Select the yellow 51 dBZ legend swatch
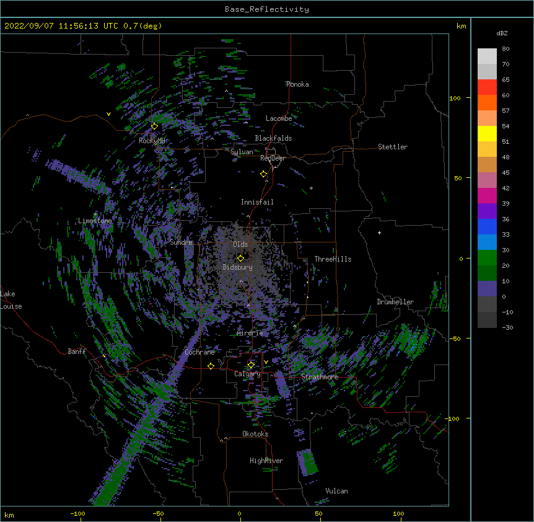 coord(487,133)
